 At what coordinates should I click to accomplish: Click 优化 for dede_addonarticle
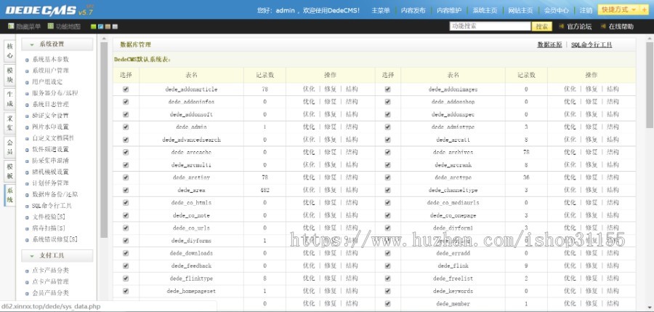point(309,89)
